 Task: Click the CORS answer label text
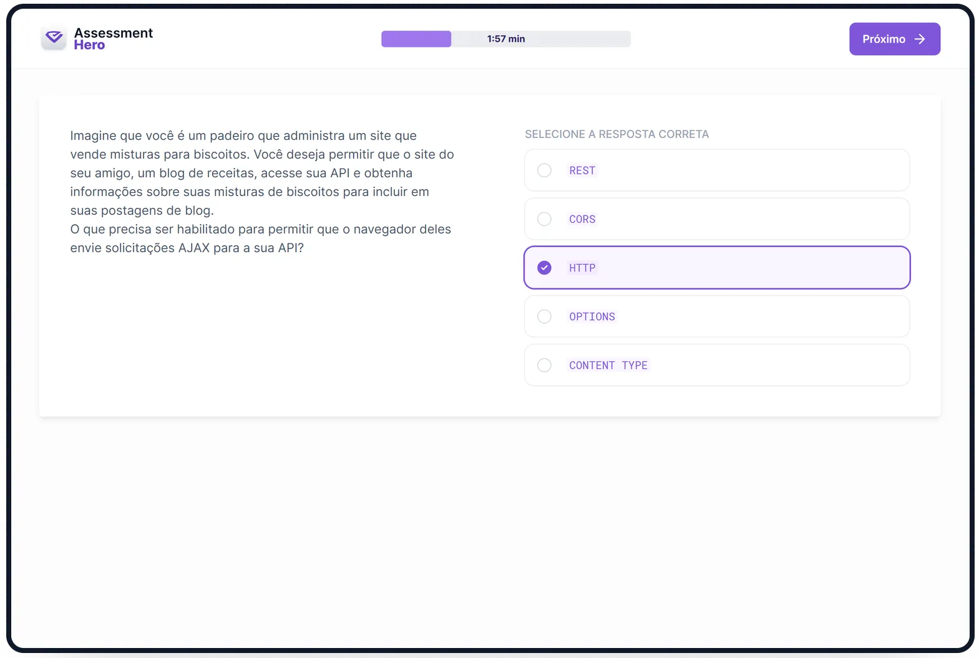[x=582, y=219]
